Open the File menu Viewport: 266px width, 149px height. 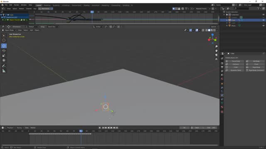point(6,5)
